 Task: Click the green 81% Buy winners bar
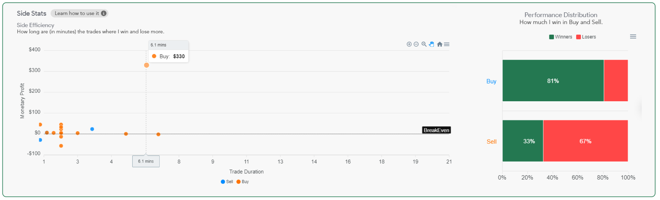click(x=553, y=81)
